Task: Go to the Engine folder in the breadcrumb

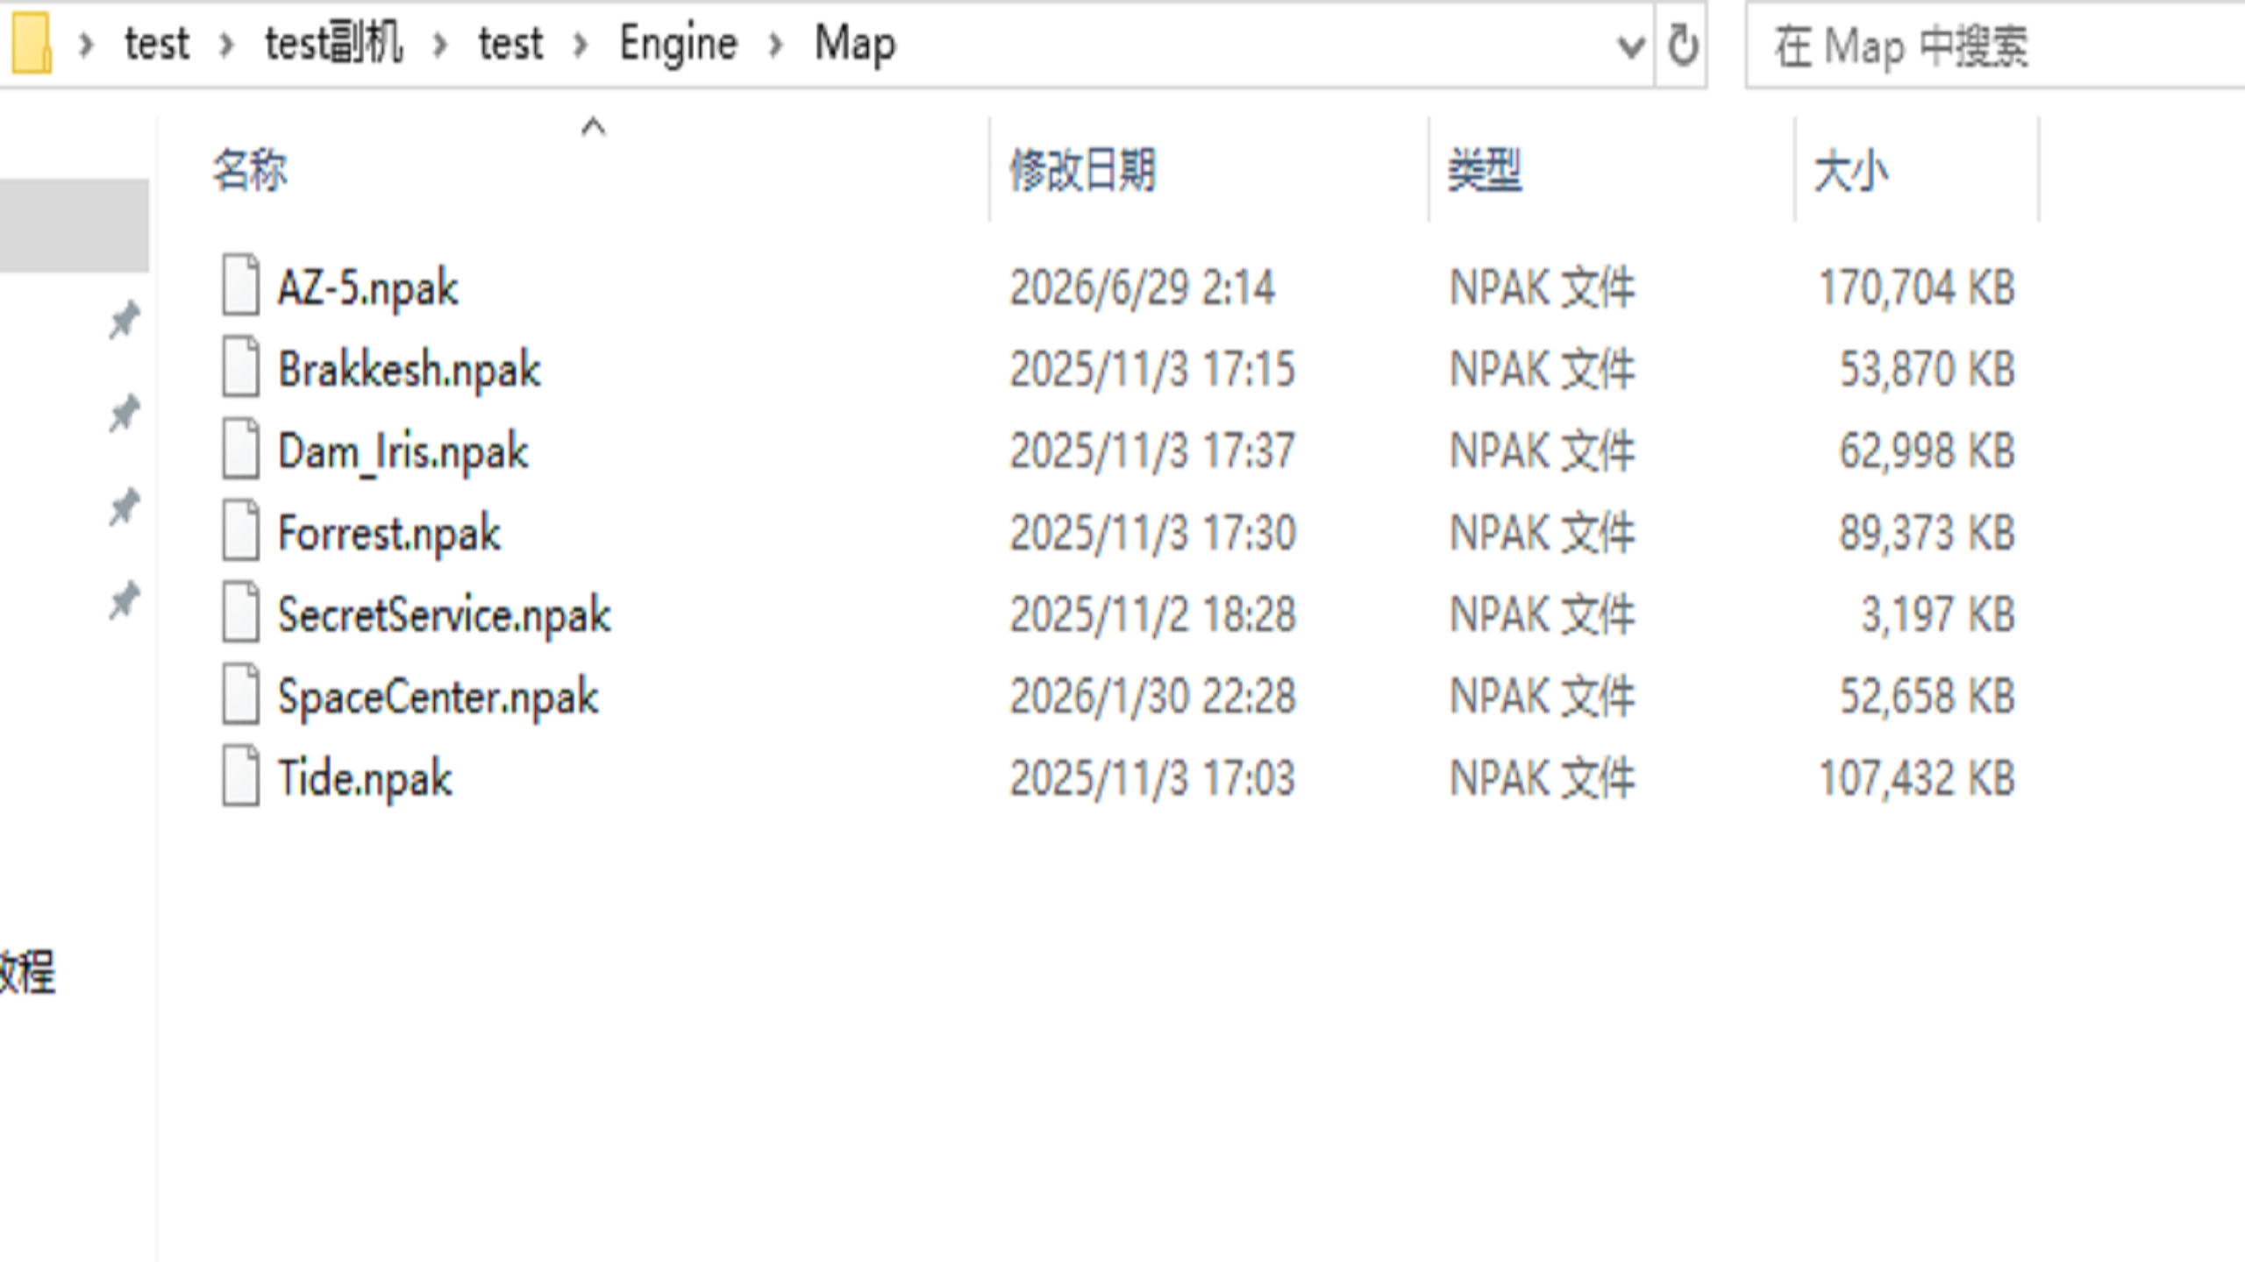Action: [678, 44]
